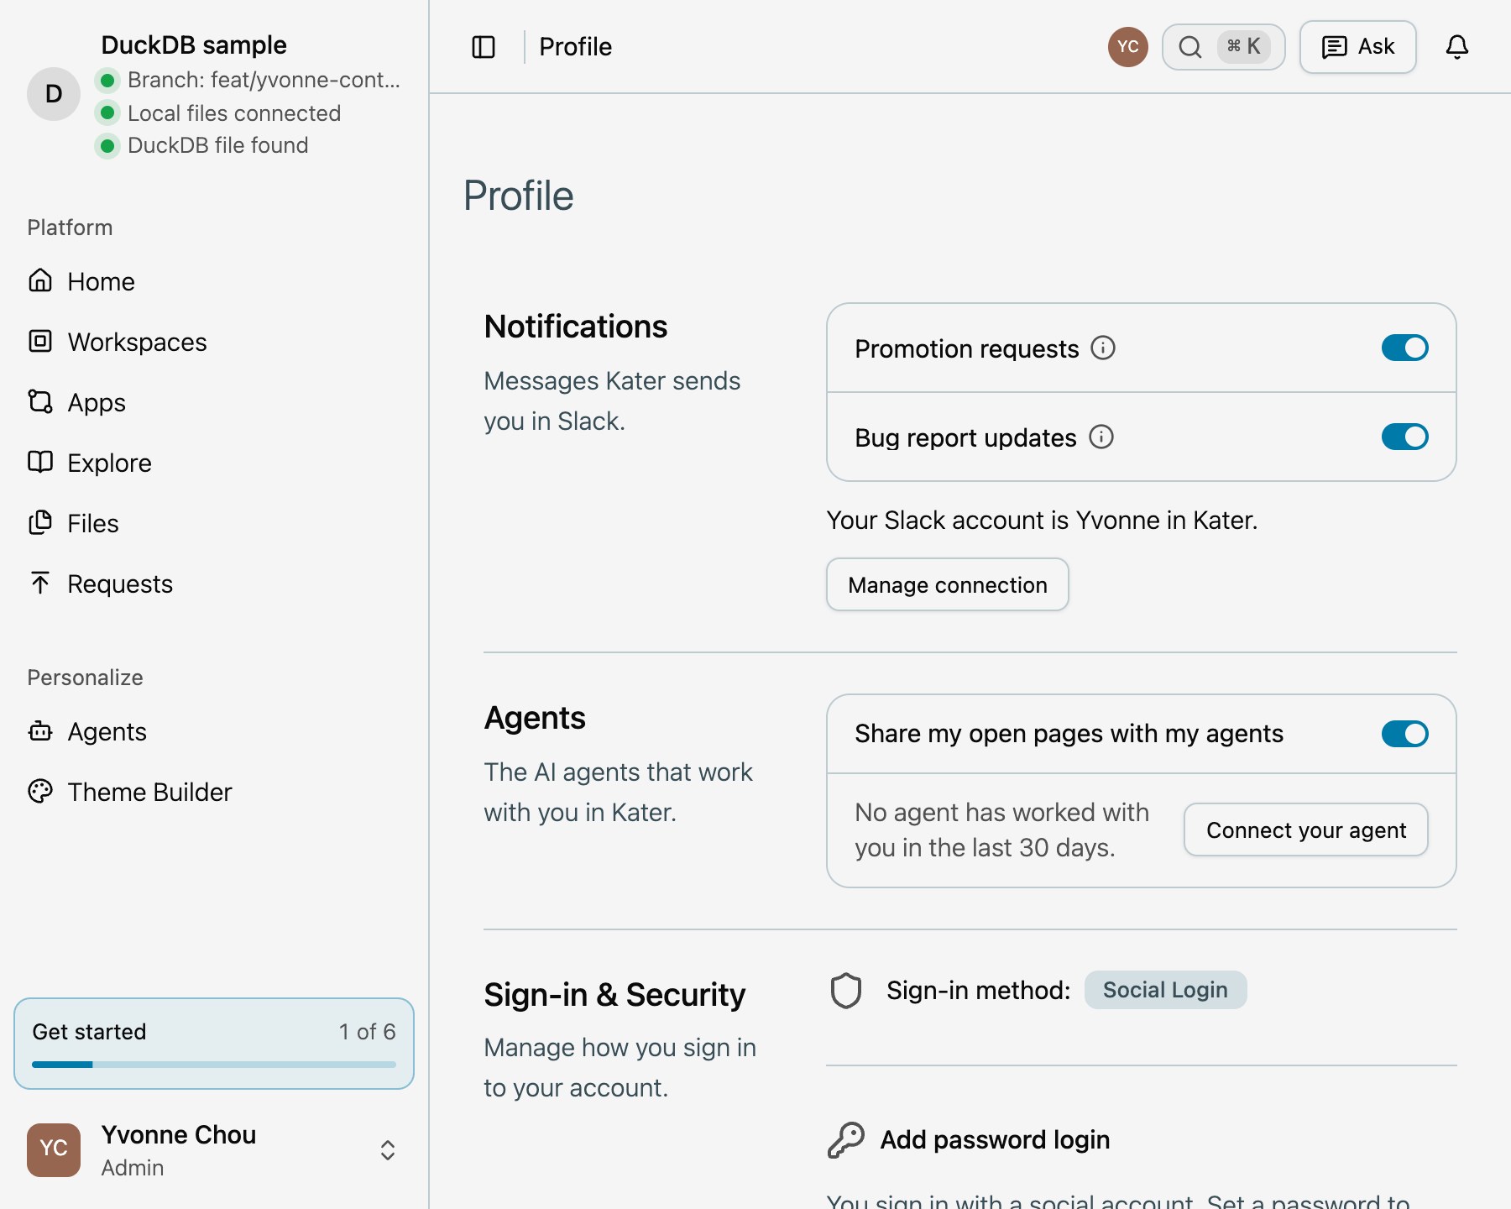Click Local files connected status
This screenshot has height=1209, width=1511.
point(219,113)
